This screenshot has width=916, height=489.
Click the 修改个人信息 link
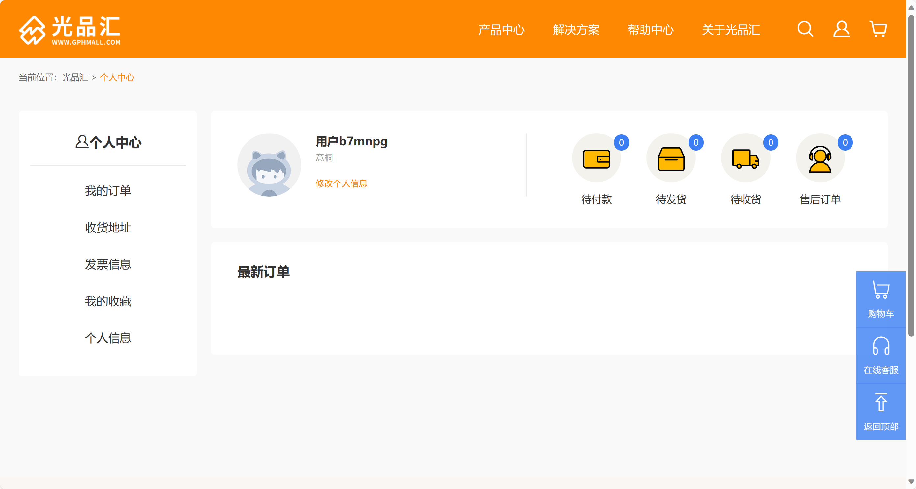pyautogui.click(x=341, y=183)
